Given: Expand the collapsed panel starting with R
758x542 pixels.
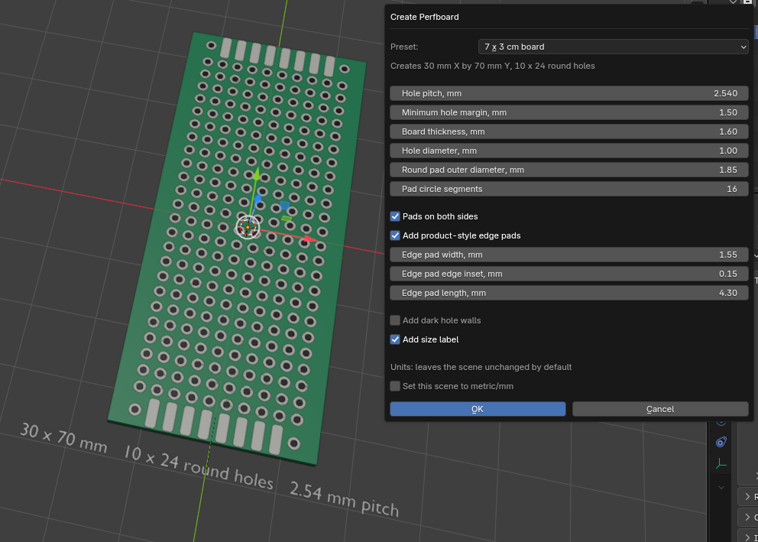Looking at the screenshot, I should point(748,497).
